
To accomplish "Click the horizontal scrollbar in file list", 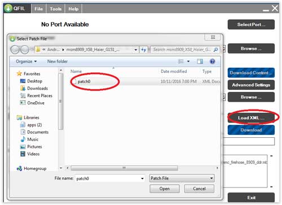I will tap(124, 168).
